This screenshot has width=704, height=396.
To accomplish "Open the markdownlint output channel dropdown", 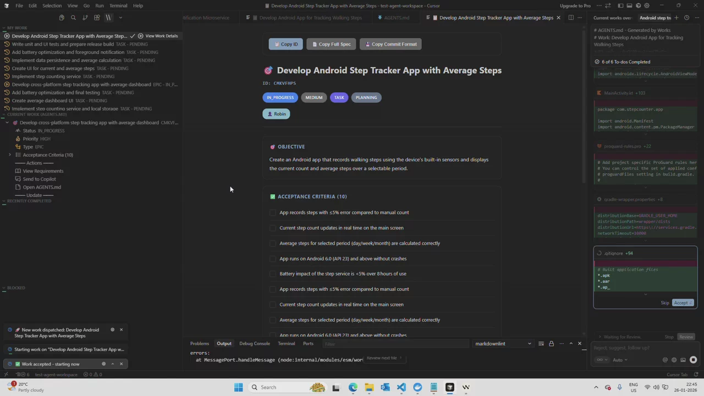I will point(503,344).
